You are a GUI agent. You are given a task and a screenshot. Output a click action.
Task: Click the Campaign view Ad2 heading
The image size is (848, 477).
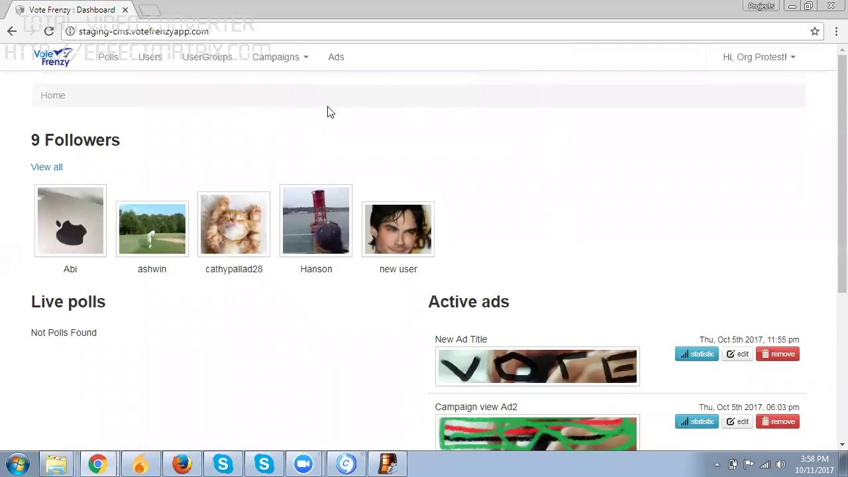click(x=476, y=407)
